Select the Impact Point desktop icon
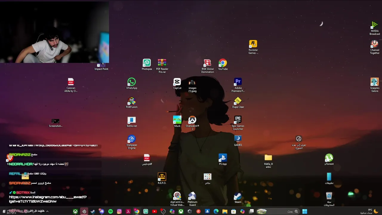 (x=101, y=66)
